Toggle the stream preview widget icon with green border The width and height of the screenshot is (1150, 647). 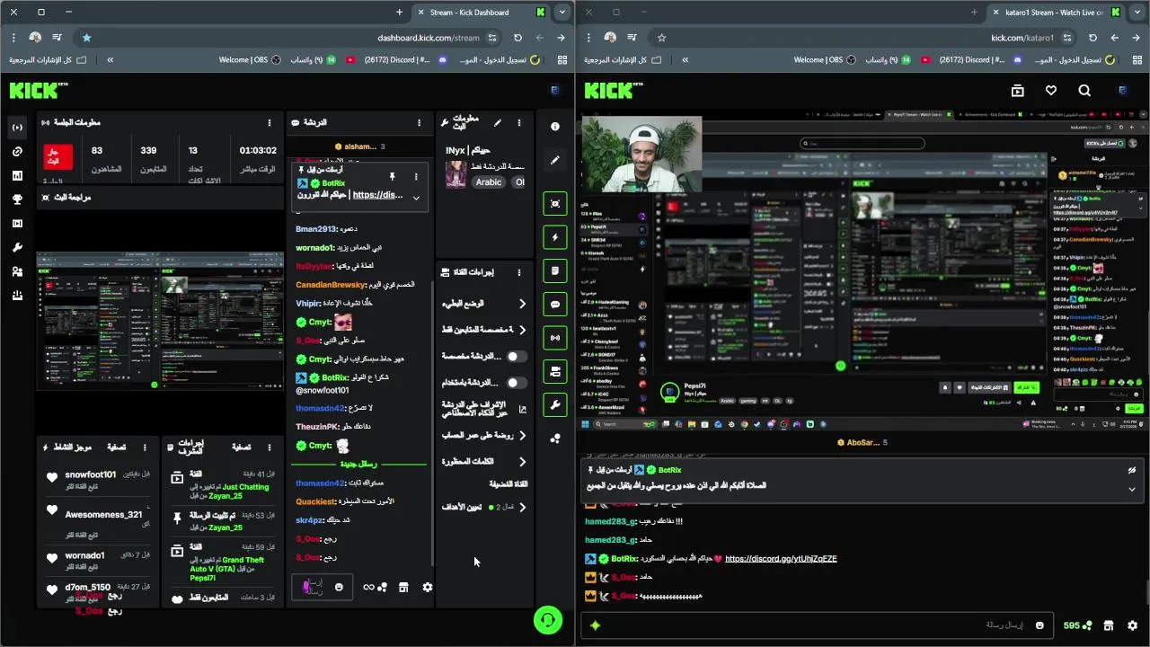[x=555, y=203]
